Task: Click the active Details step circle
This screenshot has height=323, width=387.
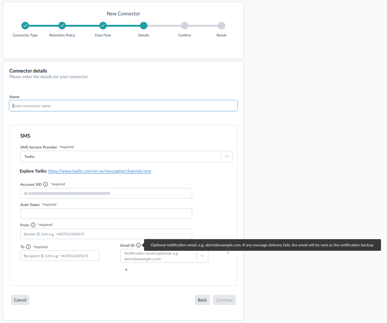Action: [x=144, y=26]
